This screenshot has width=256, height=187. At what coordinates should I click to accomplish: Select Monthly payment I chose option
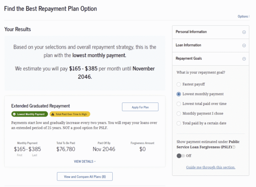tap(178, 113)
